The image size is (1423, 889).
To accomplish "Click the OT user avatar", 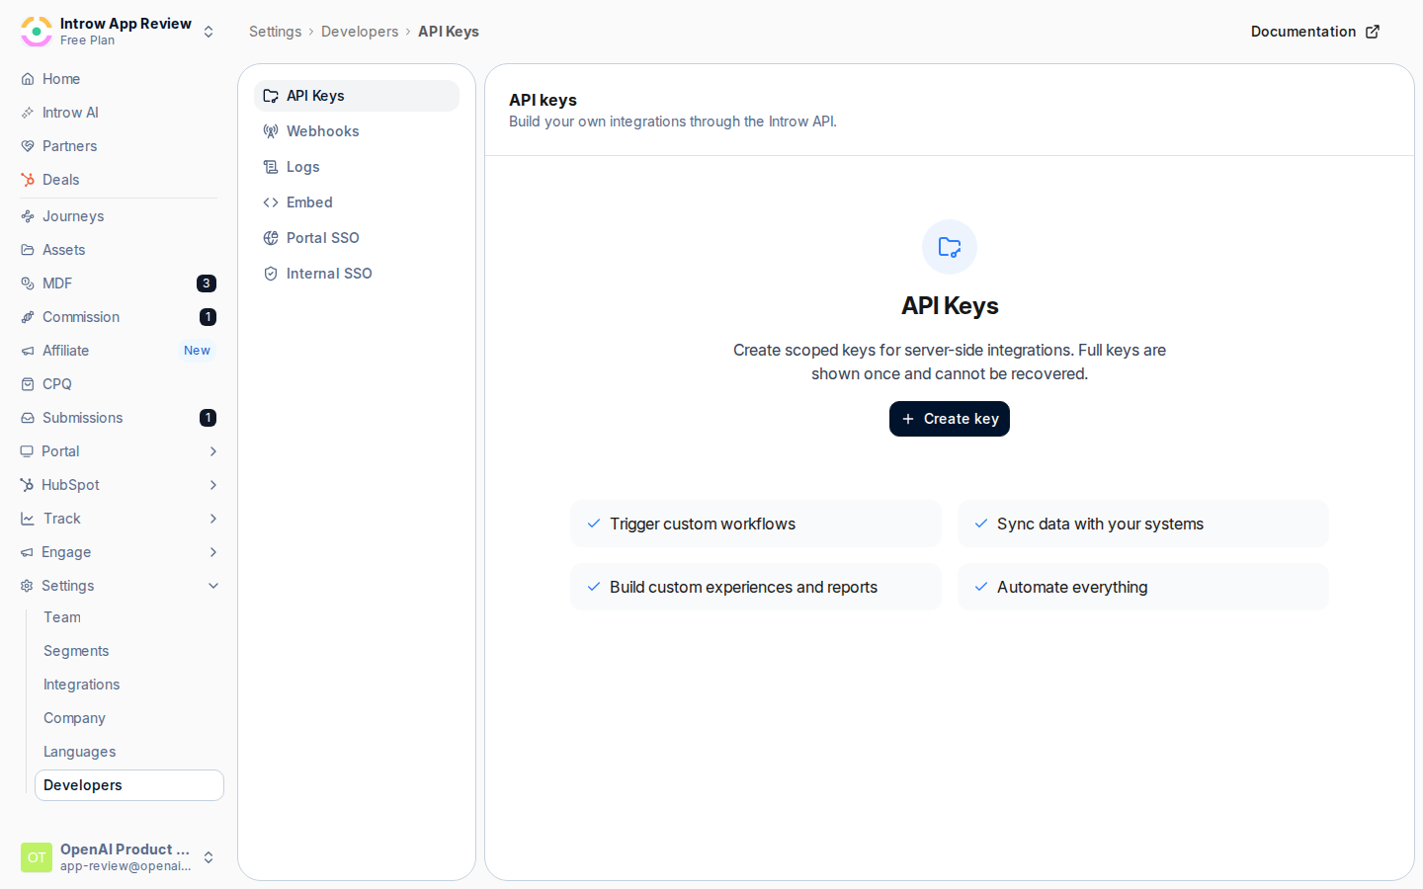I will 37,857.
